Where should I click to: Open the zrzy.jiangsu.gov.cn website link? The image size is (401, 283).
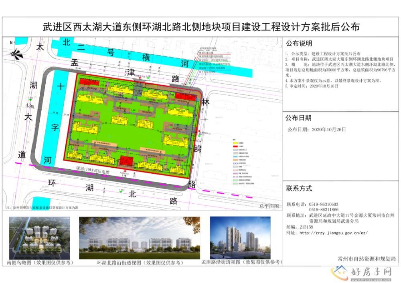(x=336, y=233)
